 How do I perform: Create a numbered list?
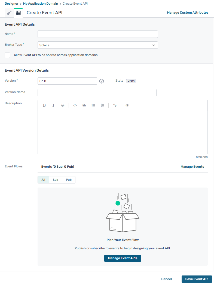[x=102, y=105]
